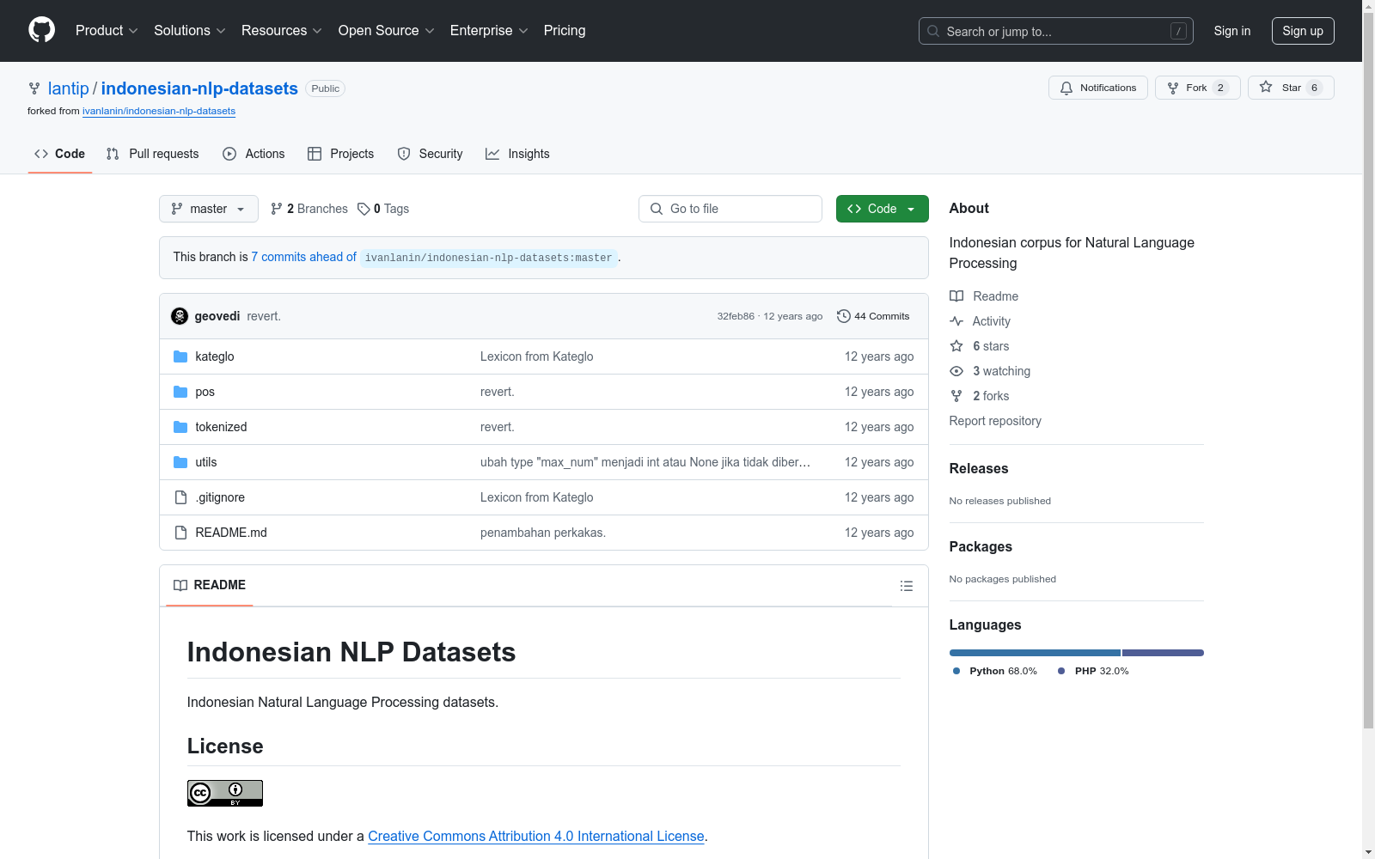Open the tokenized folder icon
Screen dimensions: 1375x859
(x=180, y=427)
